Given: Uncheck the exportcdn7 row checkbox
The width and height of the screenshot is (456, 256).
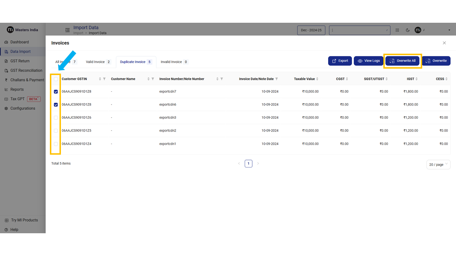Looking at the screenshot, I should click(56, 92).
